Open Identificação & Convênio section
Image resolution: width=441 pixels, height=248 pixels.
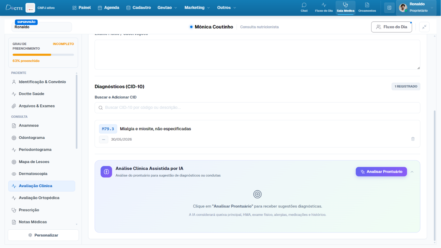(42, 82)
